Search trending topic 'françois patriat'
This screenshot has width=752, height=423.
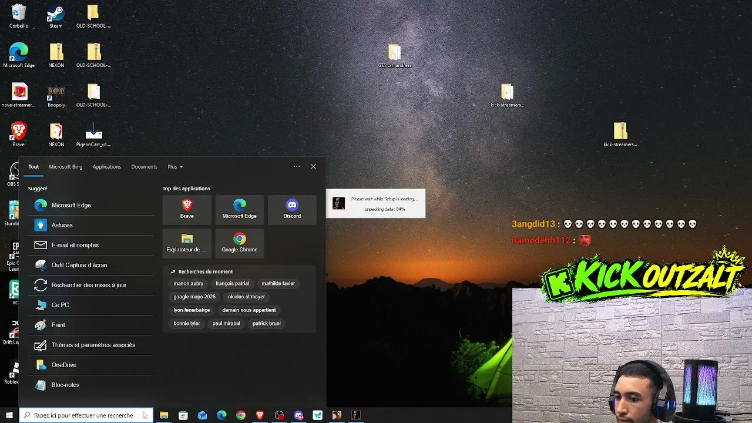(x=233, y=283)
